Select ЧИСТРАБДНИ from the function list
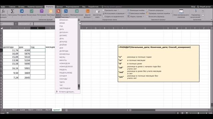The width and height of the screenshot is (213, 119). [67, 88]
